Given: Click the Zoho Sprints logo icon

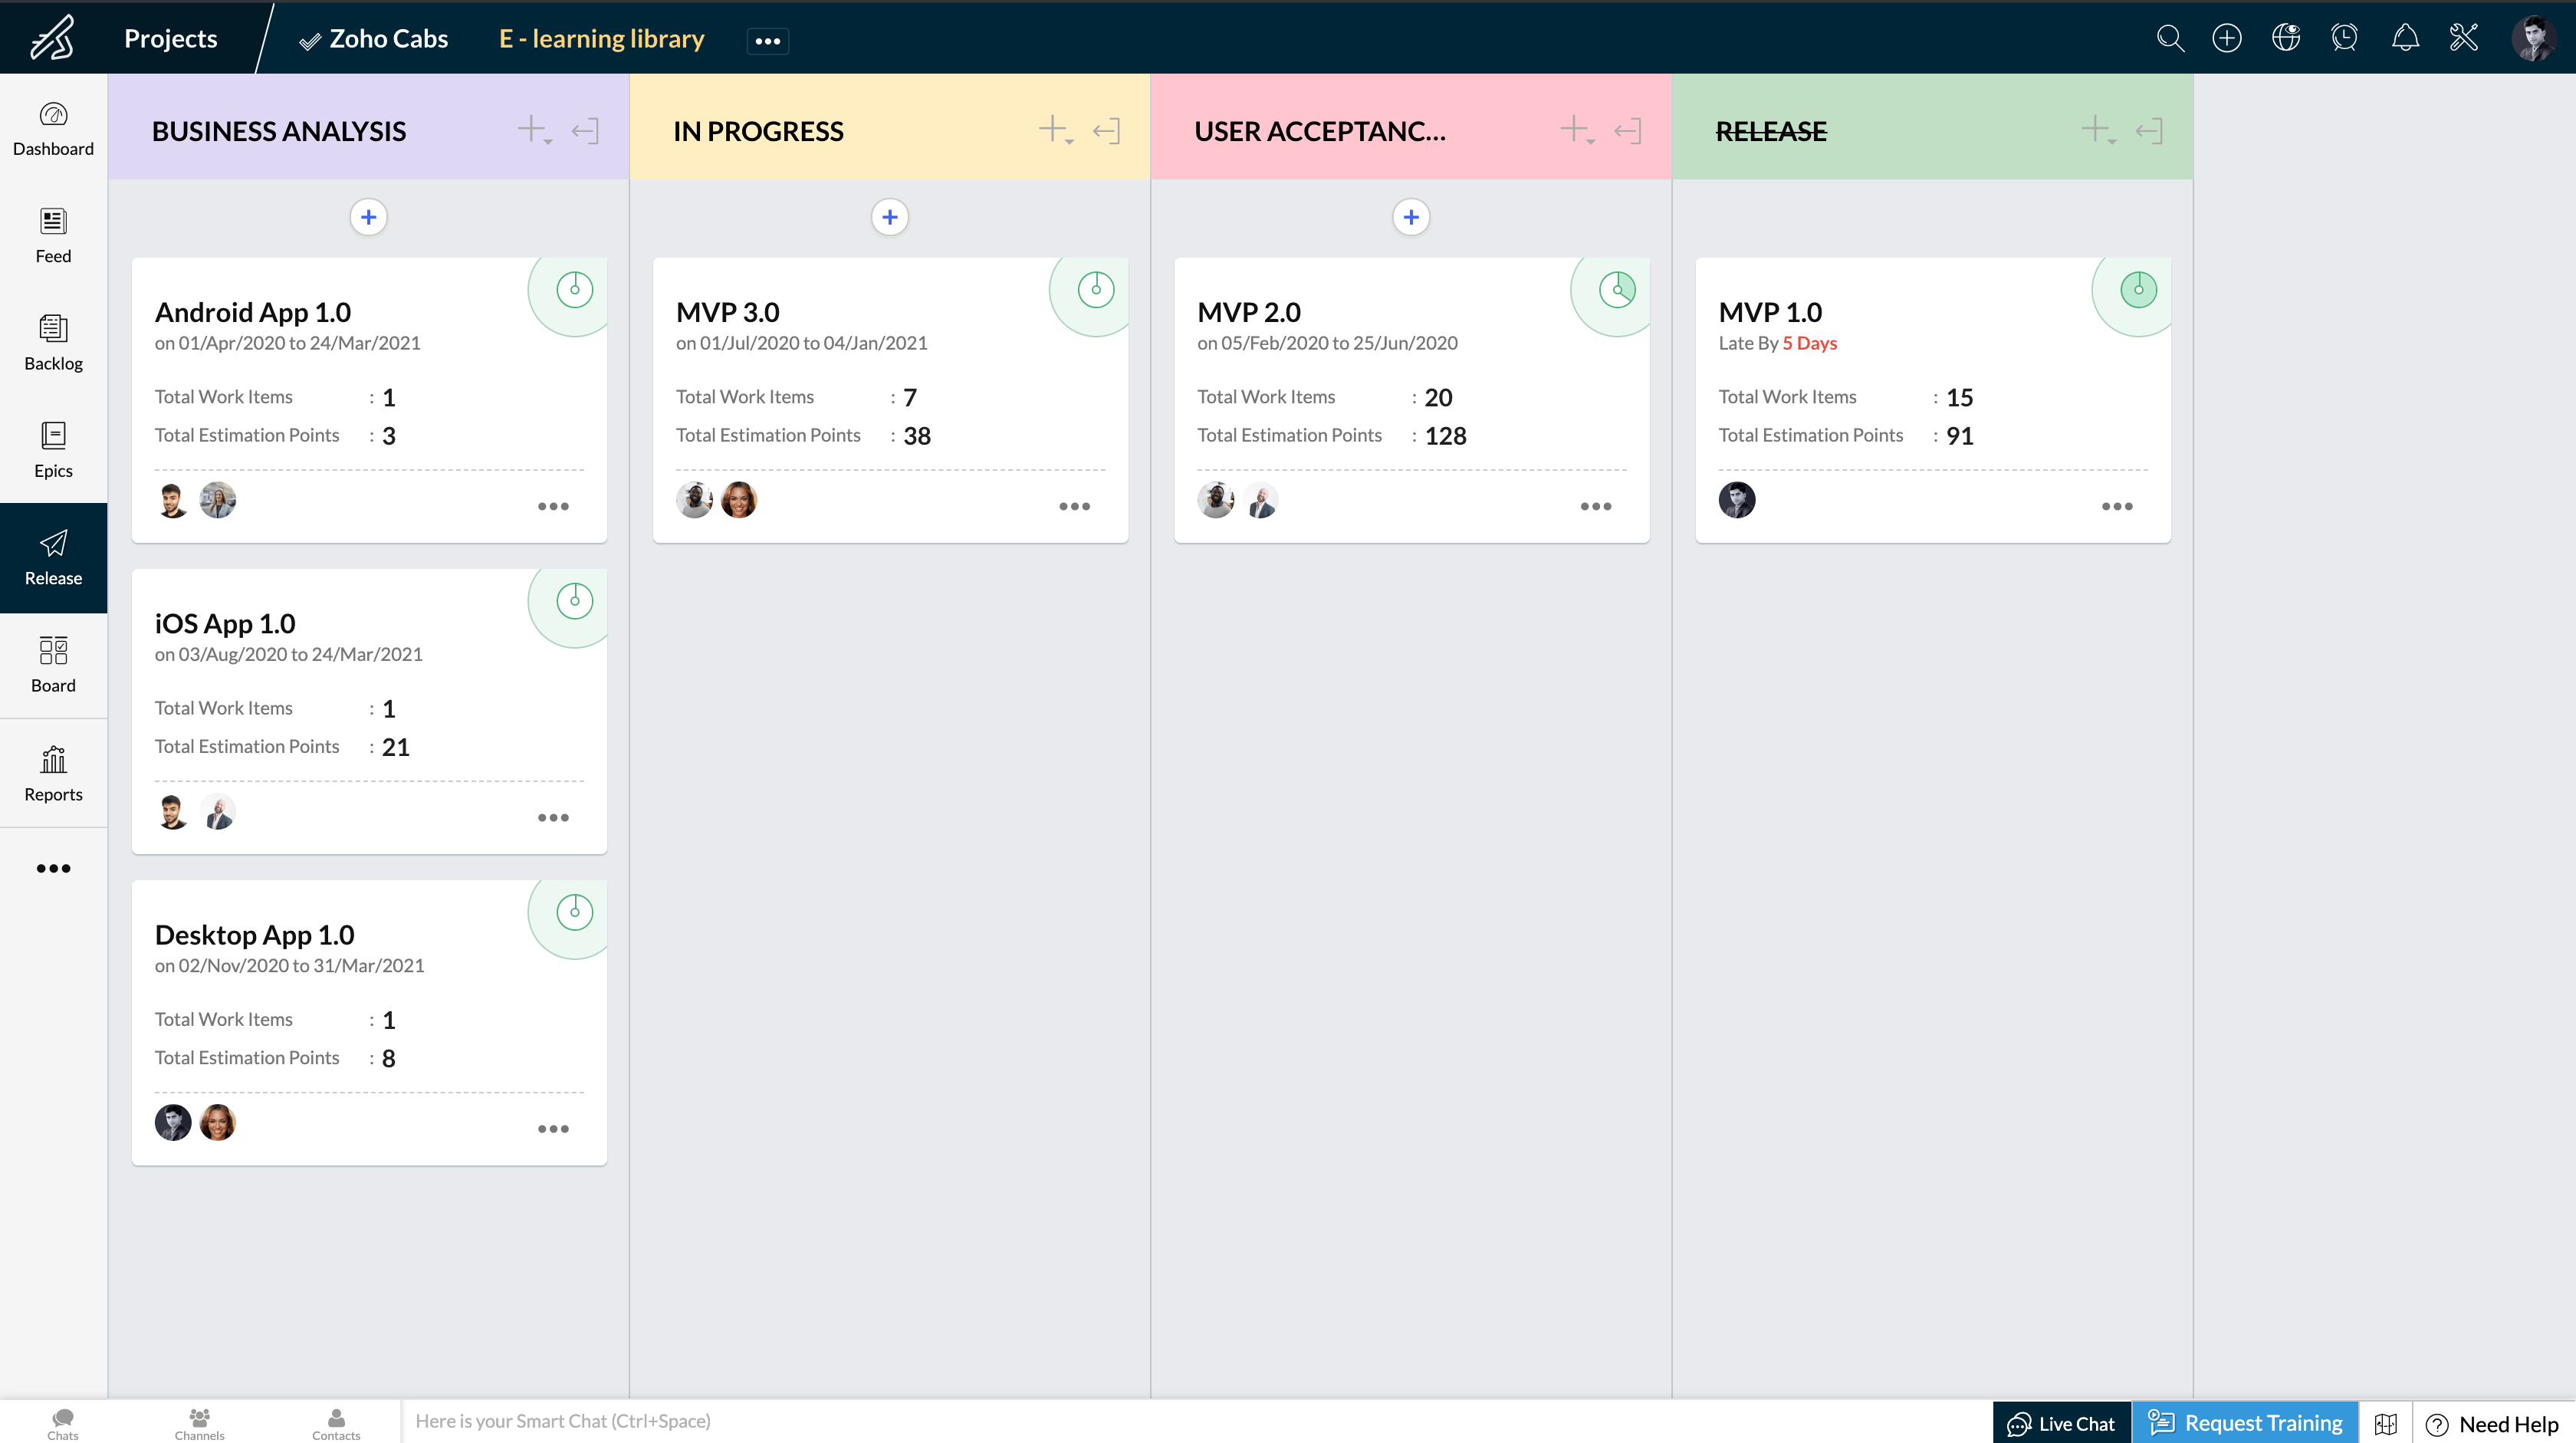Looking at the screenshot, I should point(52,38).
